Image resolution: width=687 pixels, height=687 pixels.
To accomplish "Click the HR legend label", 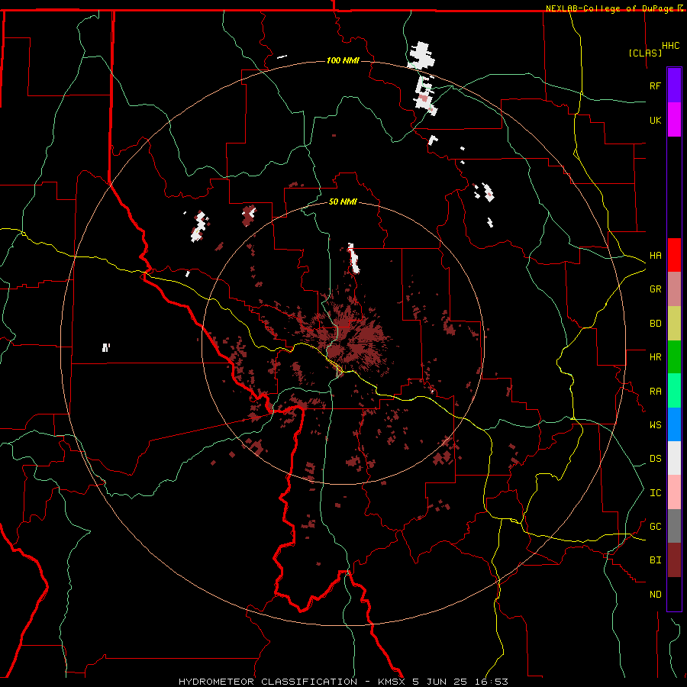I will pyautogui.click(x=655, y=357).
